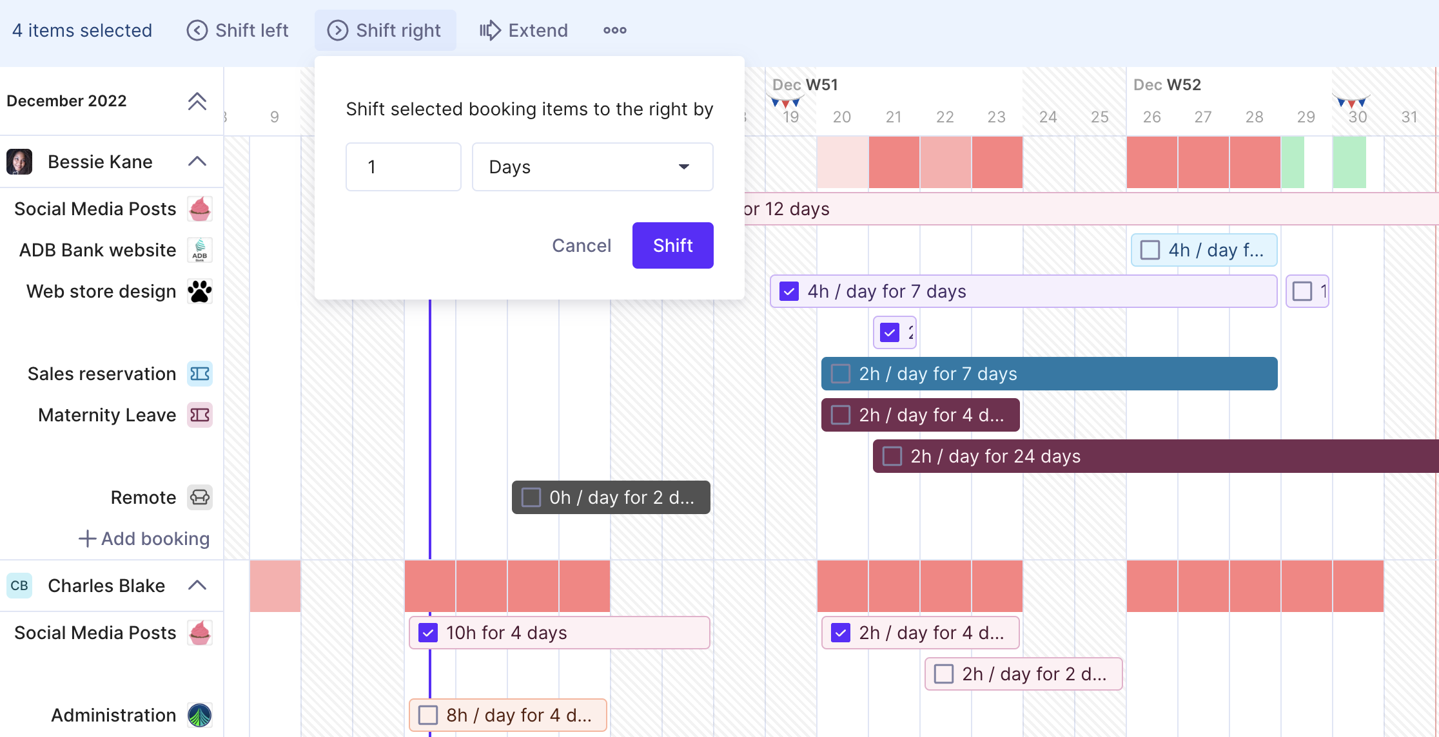Choose Shift left in the toolbar

pyautogui.click(x=237, y=30)
